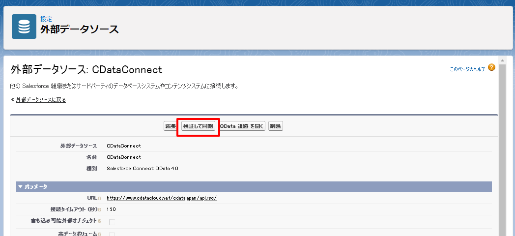
Task: Click the 設定 breadcrumb link
Action: click(x=46, y=19)
